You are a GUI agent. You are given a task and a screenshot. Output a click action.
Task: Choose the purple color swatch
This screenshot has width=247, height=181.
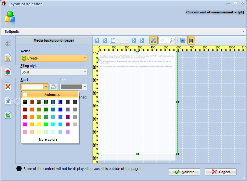pos(68,117)
